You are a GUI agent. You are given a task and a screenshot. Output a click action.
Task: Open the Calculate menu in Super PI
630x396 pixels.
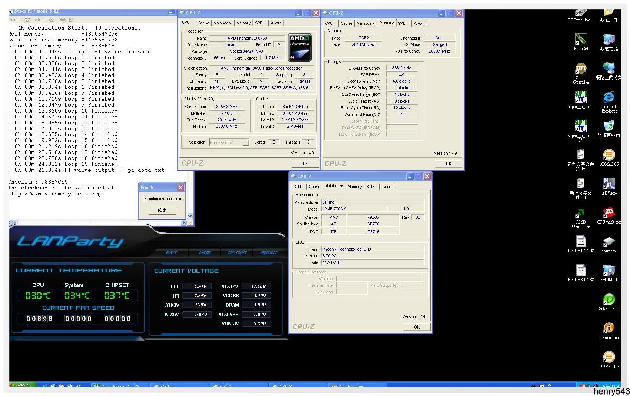19,20
